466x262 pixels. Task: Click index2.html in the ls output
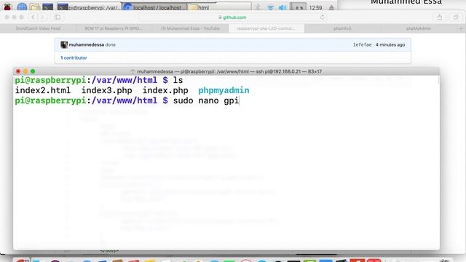point(43,90)
